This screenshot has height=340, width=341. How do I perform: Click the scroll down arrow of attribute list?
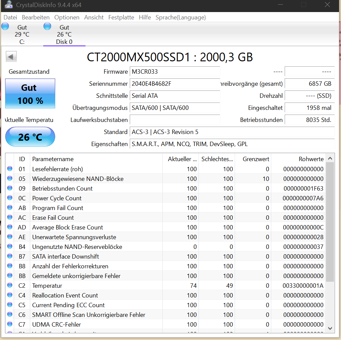(x=330, y=328)
